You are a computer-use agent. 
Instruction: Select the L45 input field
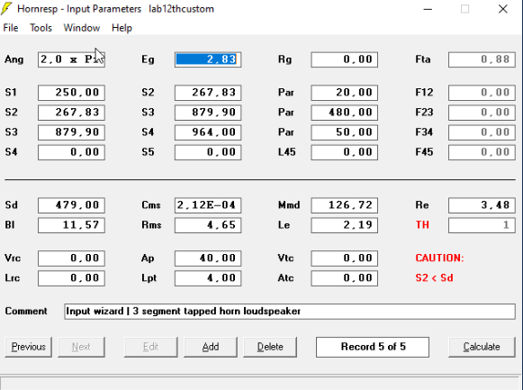344,152
